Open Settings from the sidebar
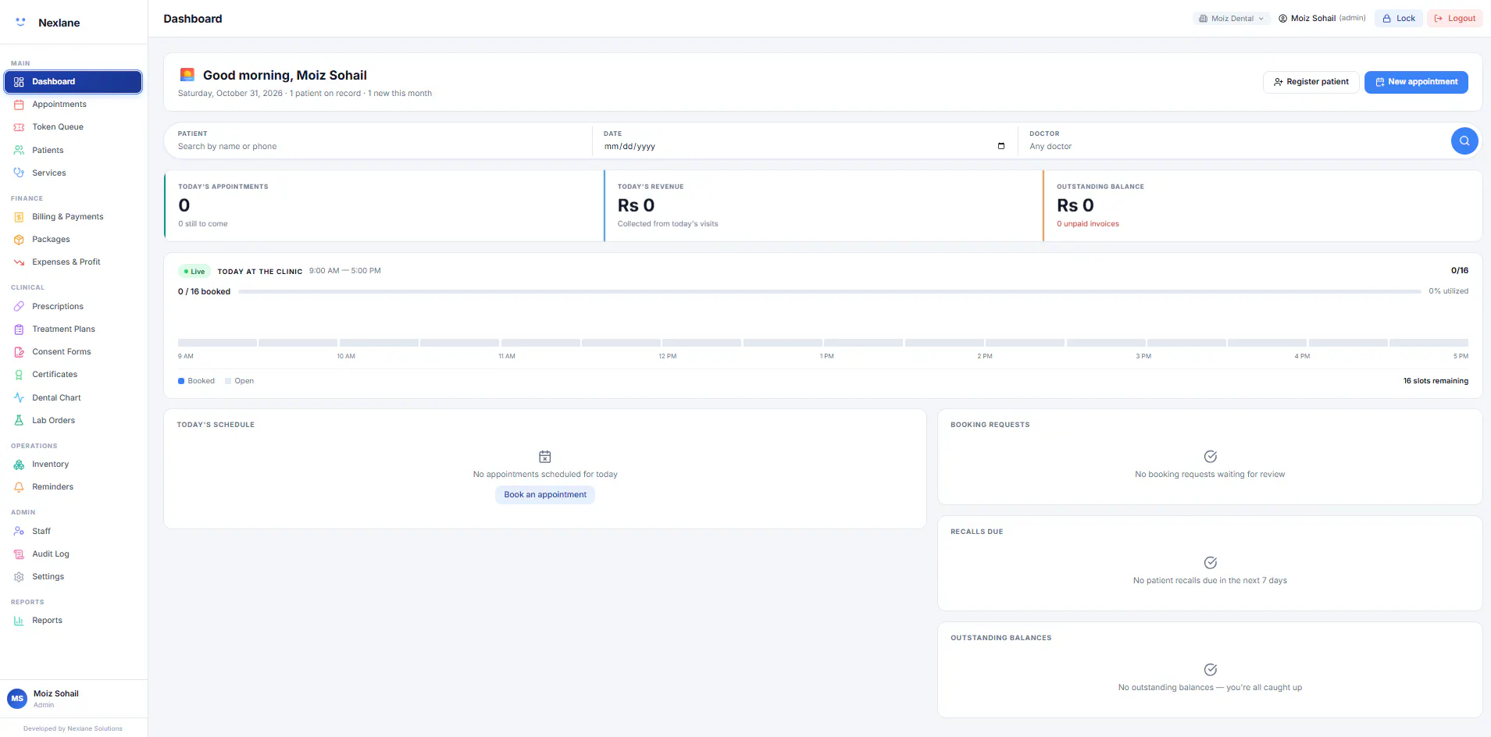1491x737 pixels. point(73,577)
